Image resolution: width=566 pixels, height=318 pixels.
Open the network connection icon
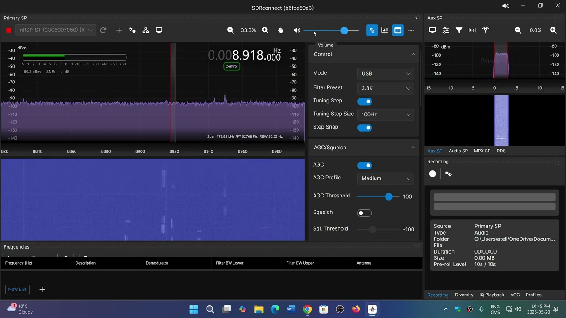coord(145,30)
